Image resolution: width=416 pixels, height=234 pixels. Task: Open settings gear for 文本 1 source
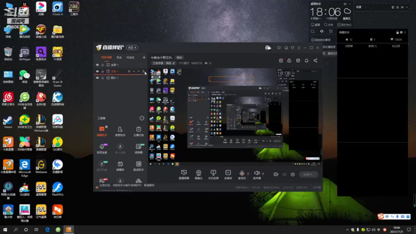129,71
